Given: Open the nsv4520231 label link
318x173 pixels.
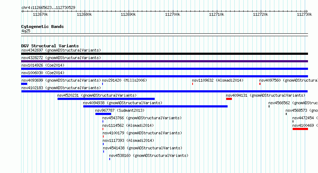Looking at the screenshot, I should (97, 95).
